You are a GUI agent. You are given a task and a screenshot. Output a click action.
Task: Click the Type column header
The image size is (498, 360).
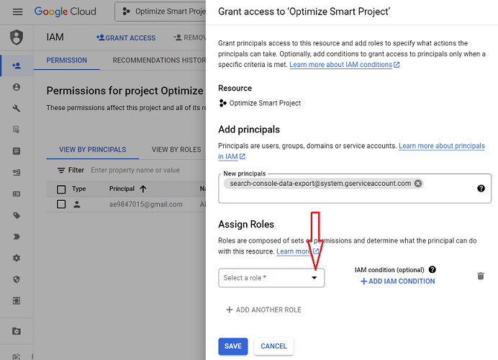pyautogui.click(x=78, y=189)
